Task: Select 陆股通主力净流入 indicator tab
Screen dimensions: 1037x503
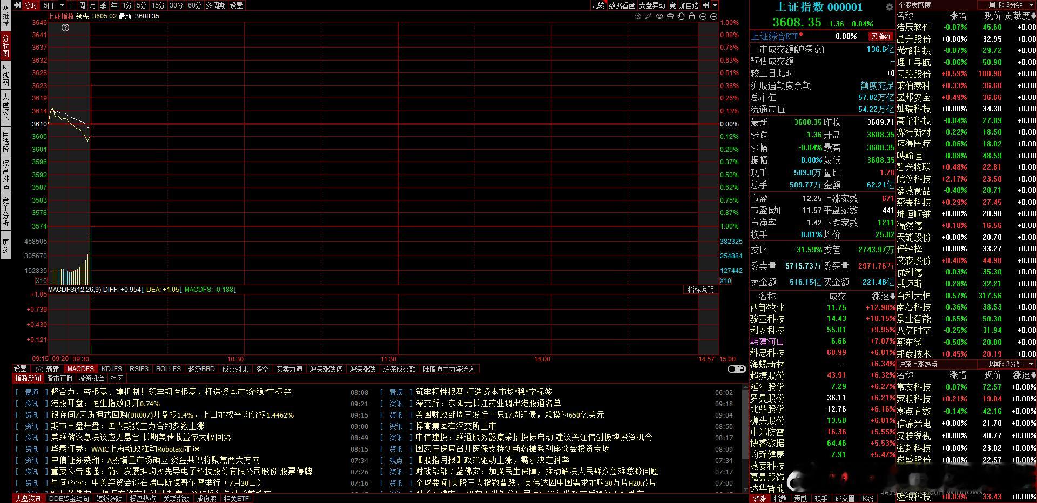Action: coord(448,369)
